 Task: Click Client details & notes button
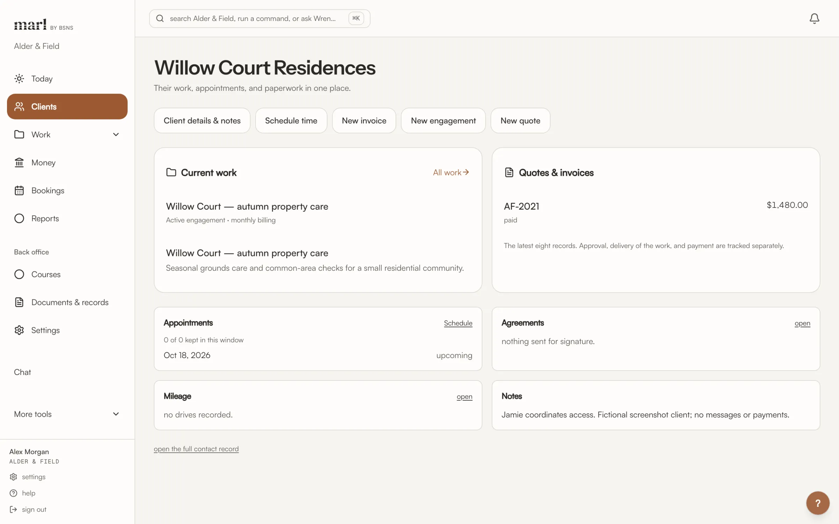(x=202, y=121)
